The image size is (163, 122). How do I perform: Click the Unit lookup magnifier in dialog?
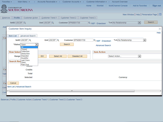pyautogui.click(x=58, y=40)
